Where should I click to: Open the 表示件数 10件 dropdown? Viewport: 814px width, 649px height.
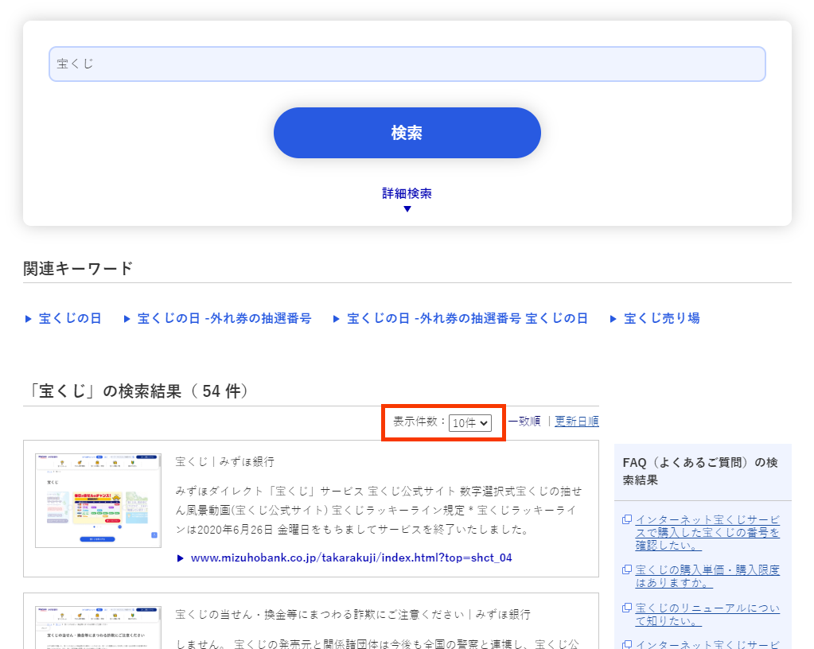[x=469, y=423]
